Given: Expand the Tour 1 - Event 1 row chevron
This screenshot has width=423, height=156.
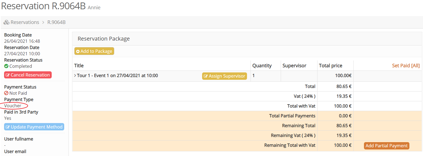Looking at the screenshot, I should tap(75, 75).
